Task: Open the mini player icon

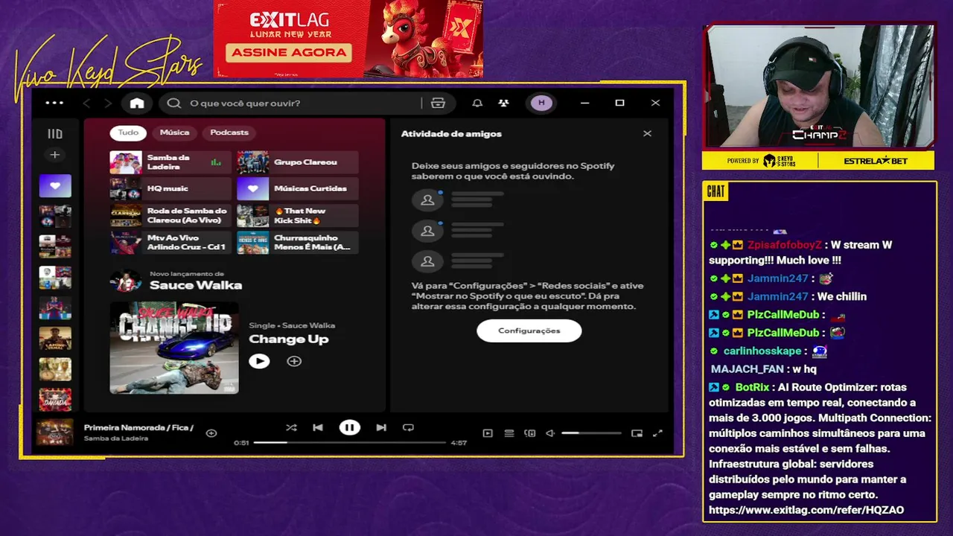Action: (637, 433)
